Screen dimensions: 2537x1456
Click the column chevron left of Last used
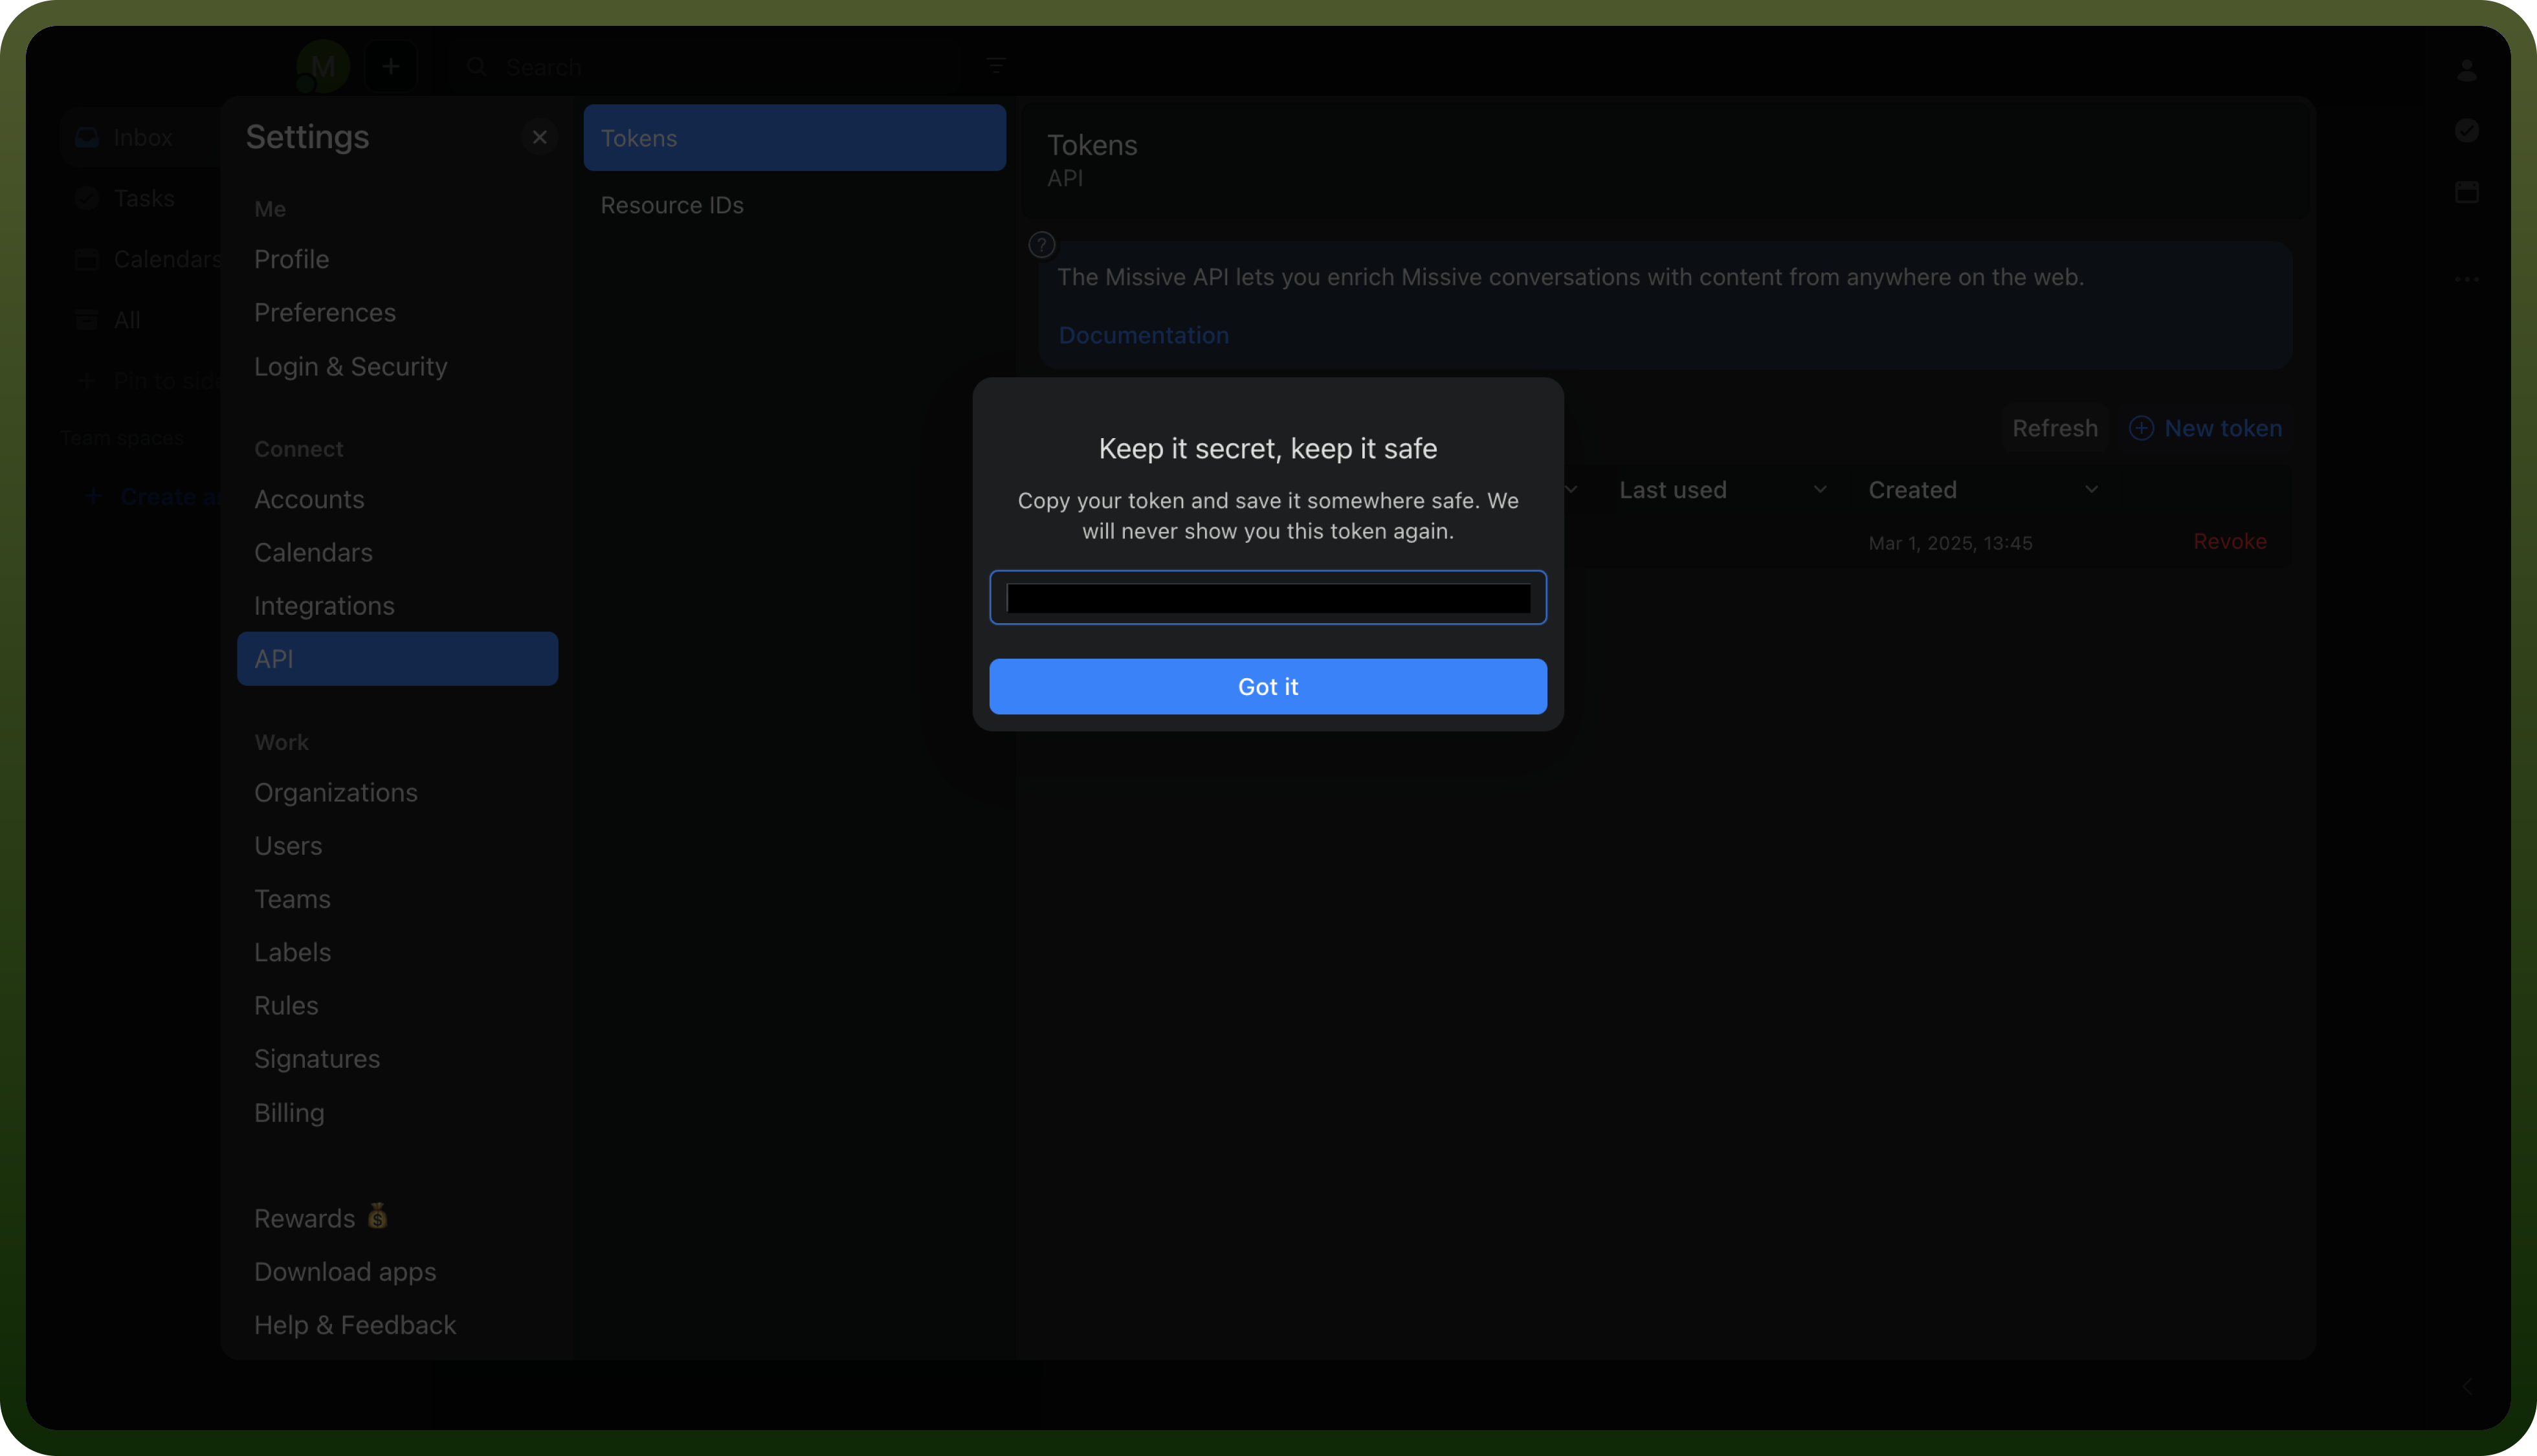click(x=1571, y=490)
